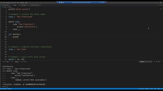Click the Python interpreter version in status bar
Screen dimensions: 163x91
[3, 89]
